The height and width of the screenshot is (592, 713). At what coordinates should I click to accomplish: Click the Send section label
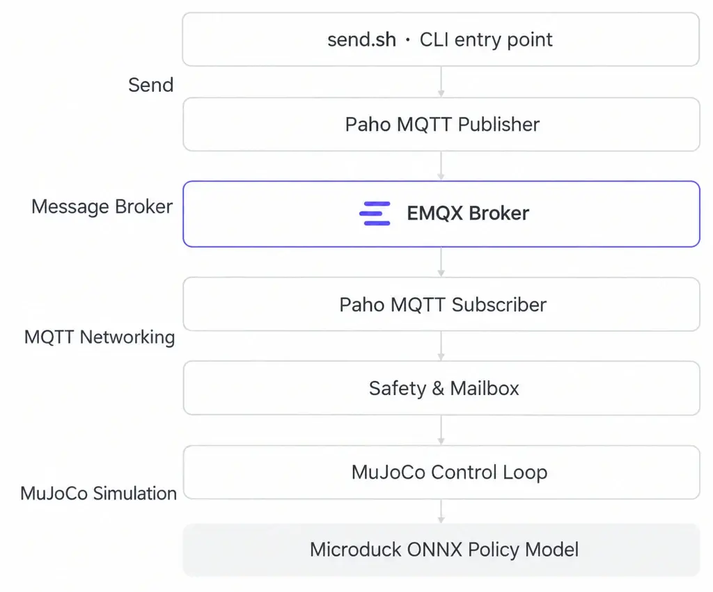tap(151, 85)
